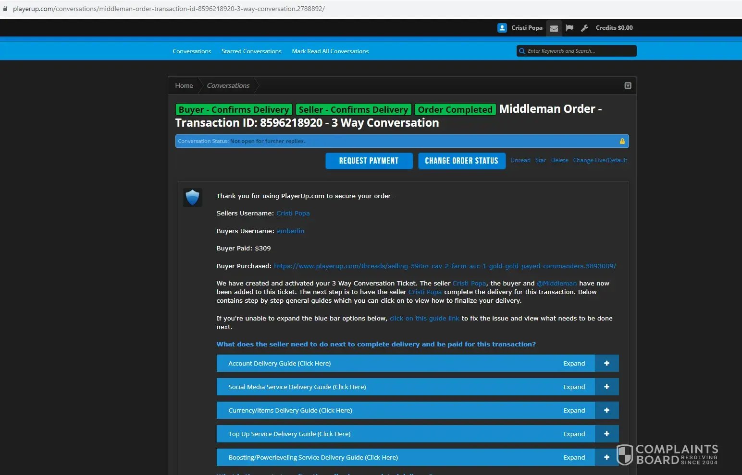Open the Buyer Purchased thread URL
742x475 pixels.
(445, 266)
